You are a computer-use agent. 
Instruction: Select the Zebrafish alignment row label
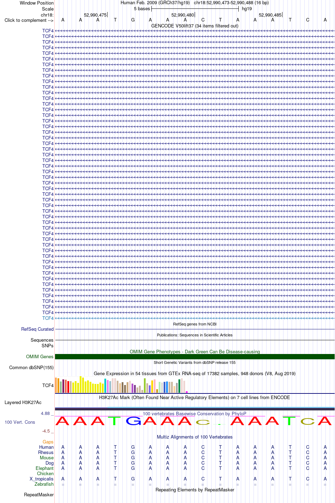[x=44, y=484]
